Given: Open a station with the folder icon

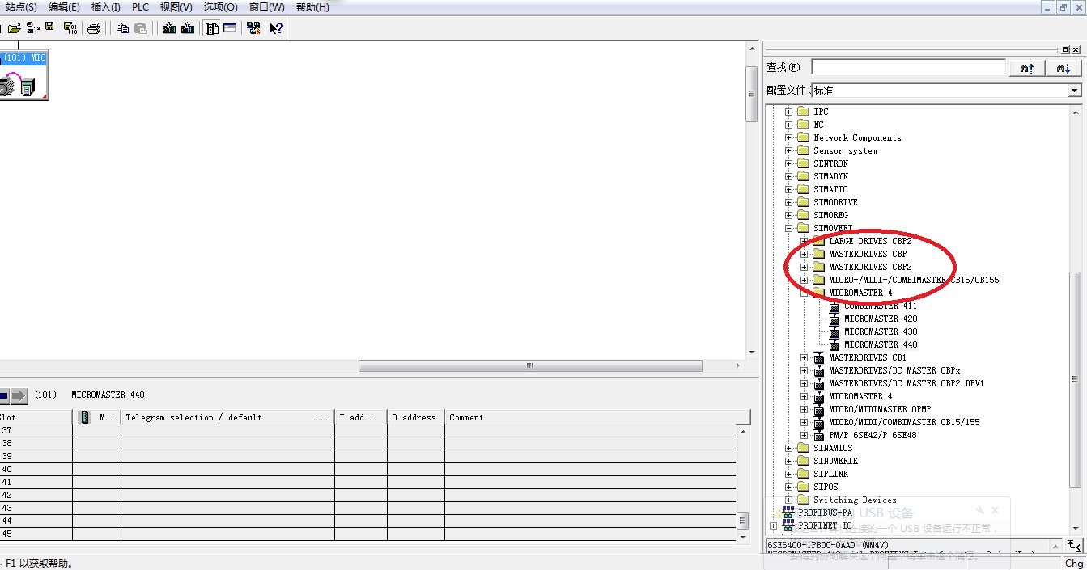Looking at the screenshot, I should 14,27.
